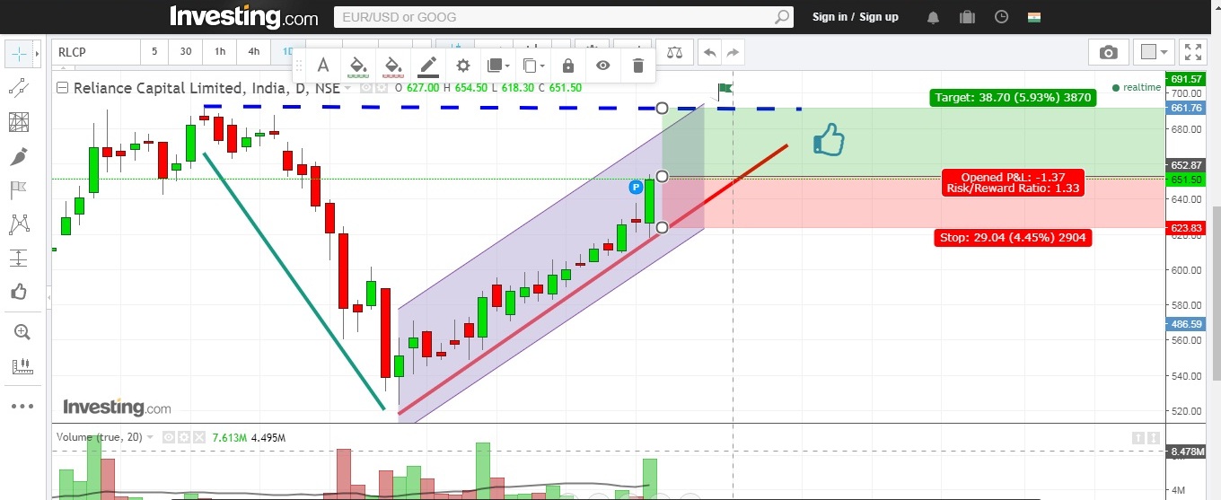Viewport: 1221px width, 500px height.
Task: Open background fill color in floating toolbar
Action: 357,65
